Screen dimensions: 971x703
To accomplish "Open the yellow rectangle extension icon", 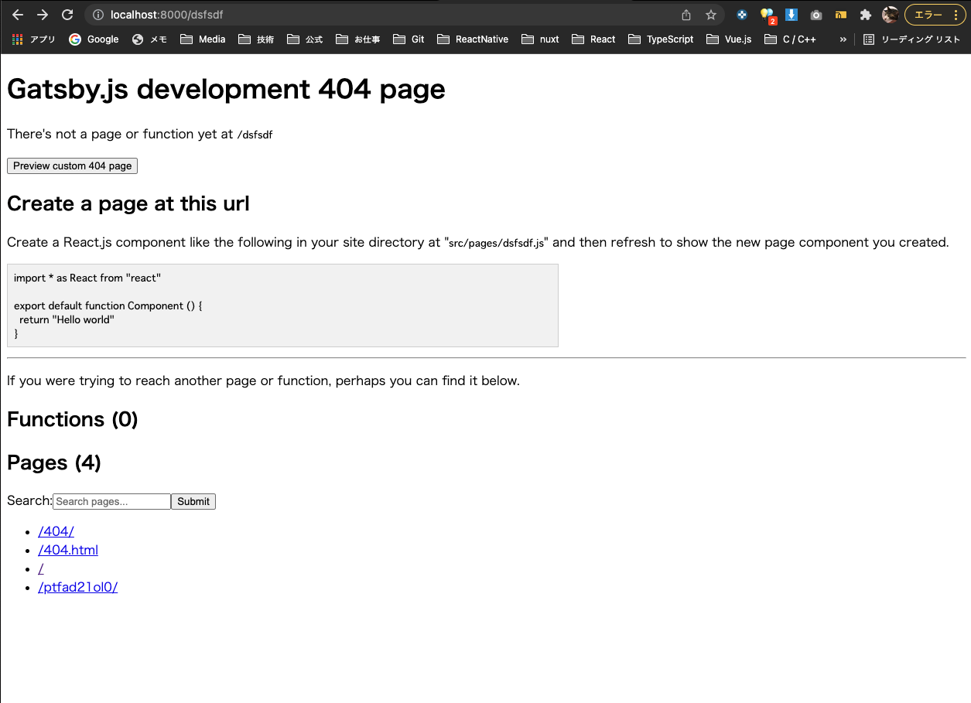I will pos(841,15).
